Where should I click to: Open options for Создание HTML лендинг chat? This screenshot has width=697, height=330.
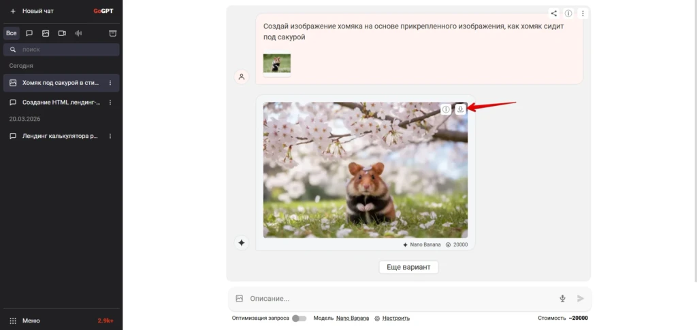(110, 103)
